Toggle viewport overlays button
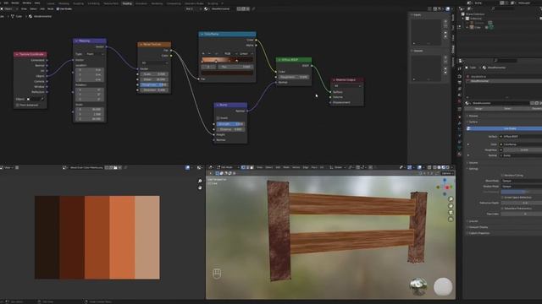Image resolution: width=542 pixels, height=304 pixels. pos(419,167)
